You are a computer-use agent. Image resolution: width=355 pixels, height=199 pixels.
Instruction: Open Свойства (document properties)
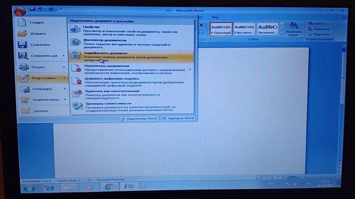132,31
